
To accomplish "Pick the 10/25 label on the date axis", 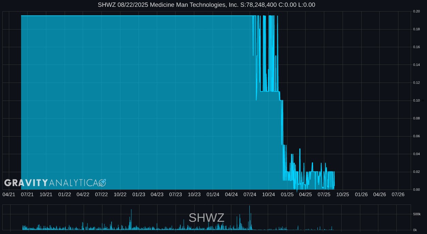I will click(343, 194).
